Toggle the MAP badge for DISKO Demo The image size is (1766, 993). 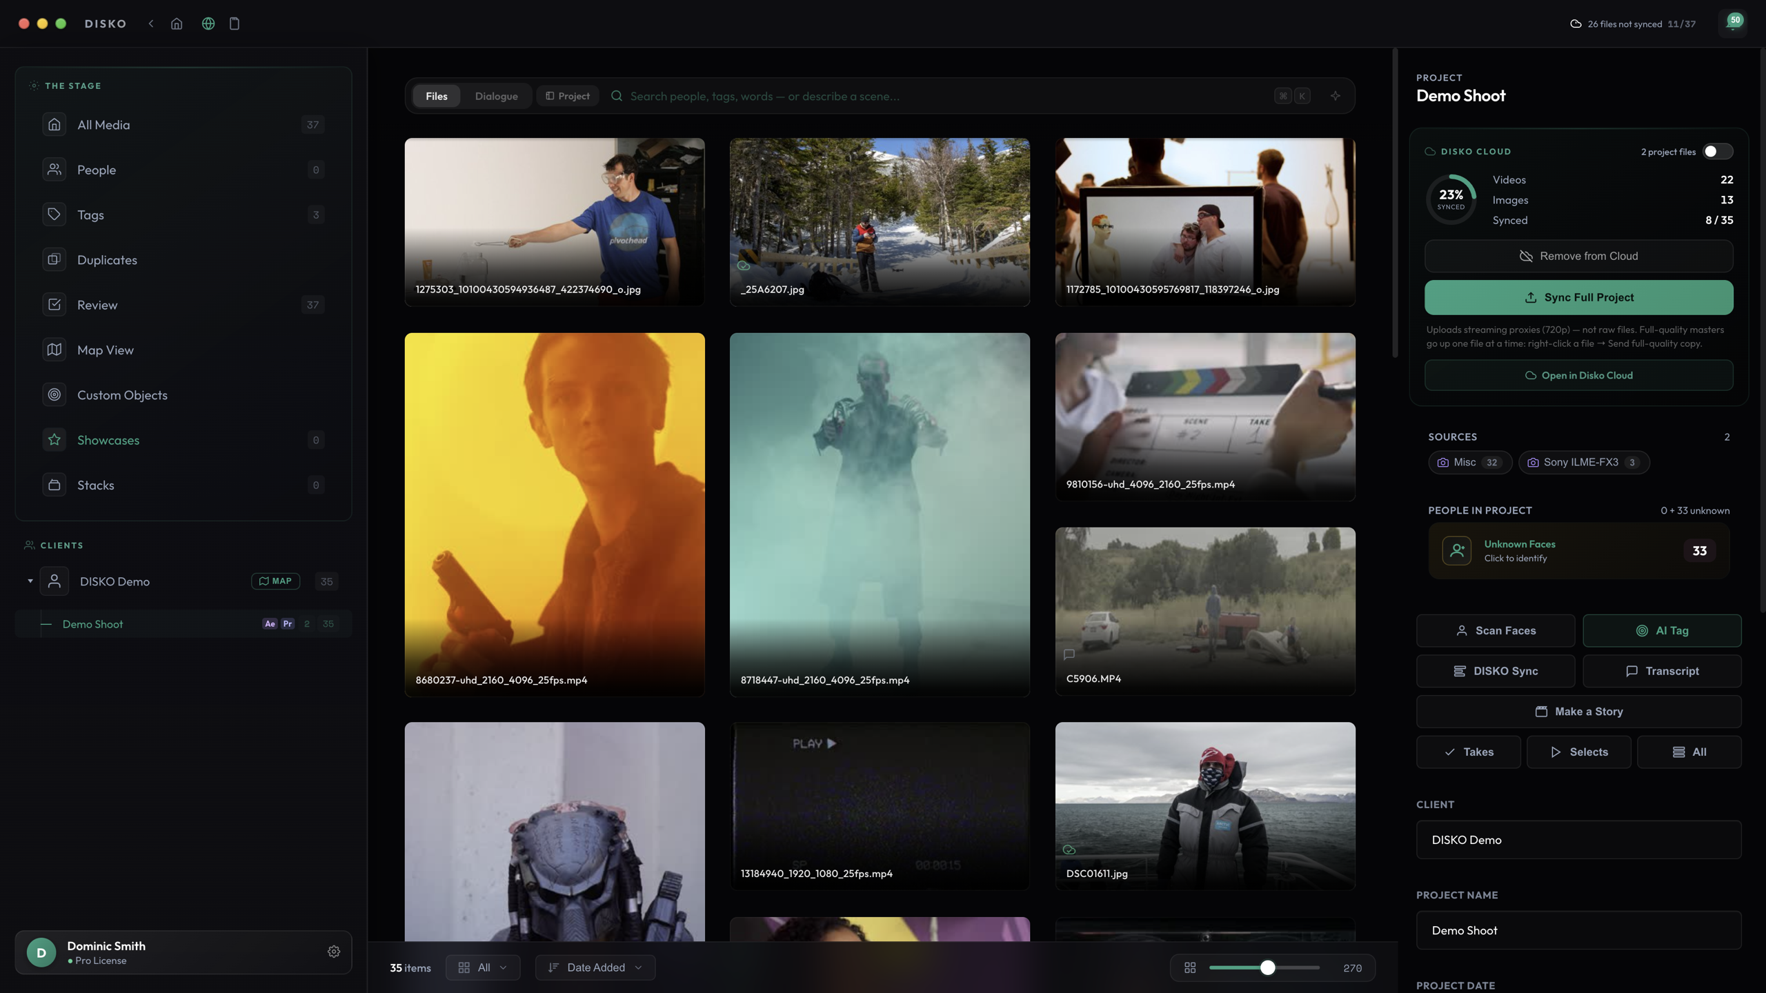click(x=275, y=581)
